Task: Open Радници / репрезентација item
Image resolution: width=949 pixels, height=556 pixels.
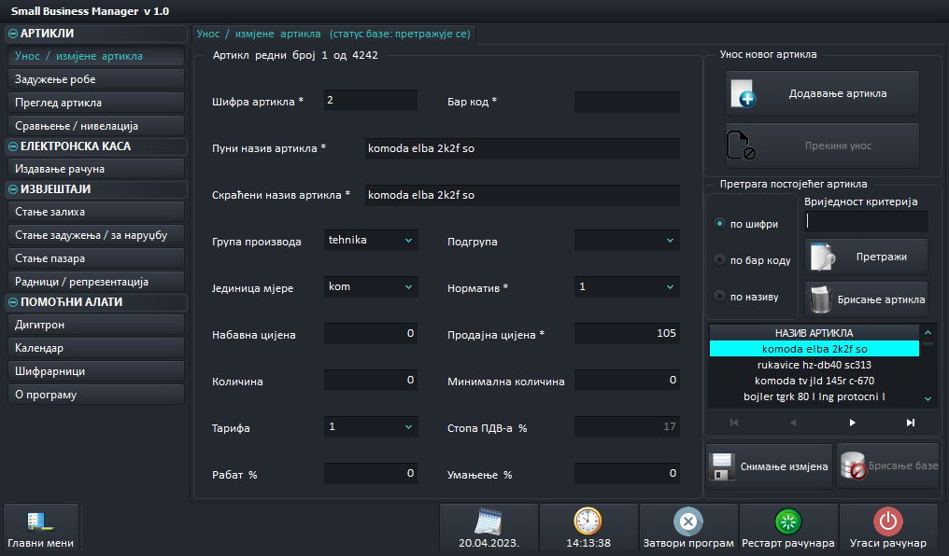Action: (96, 282)
